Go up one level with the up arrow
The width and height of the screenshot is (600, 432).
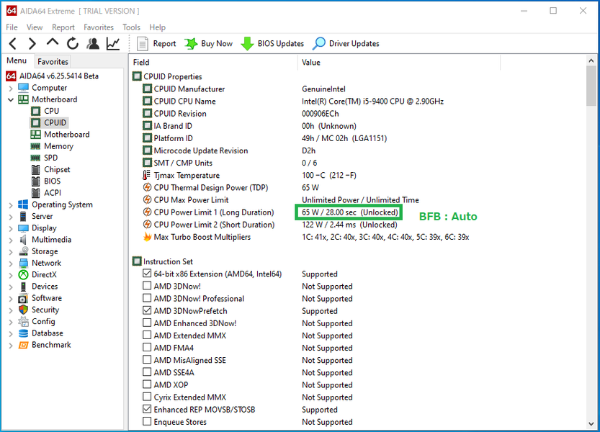tap(53, 42)
